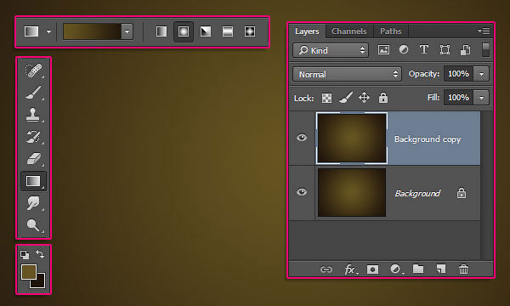Open the foreground color picker

[28, 271]
